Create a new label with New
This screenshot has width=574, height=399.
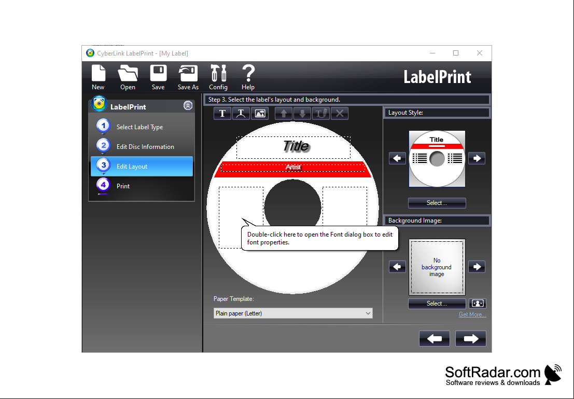pyautogui.click(x=98, y=77)
